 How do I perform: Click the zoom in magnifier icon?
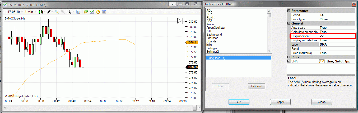point(57,12)
